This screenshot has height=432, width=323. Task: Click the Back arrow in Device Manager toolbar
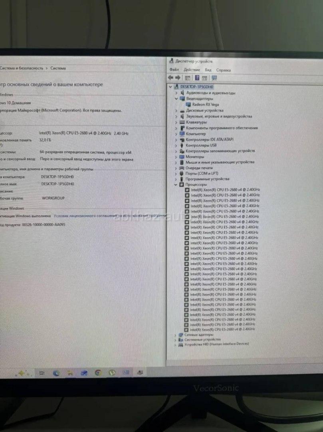[171, 78]
